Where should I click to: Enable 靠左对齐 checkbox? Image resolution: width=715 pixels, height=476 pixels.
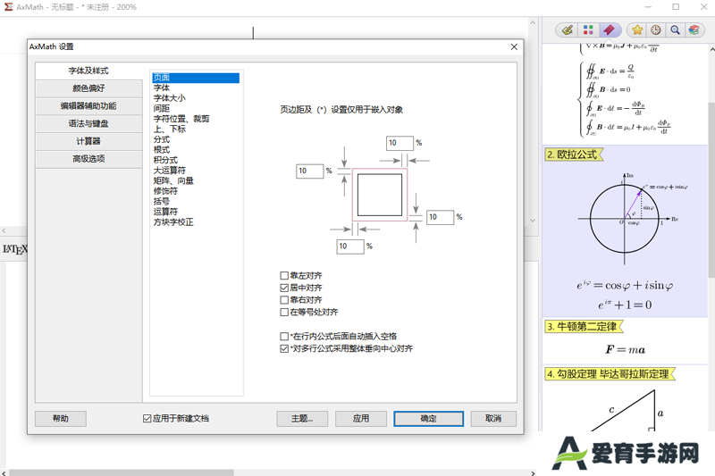tap(284, 276)
